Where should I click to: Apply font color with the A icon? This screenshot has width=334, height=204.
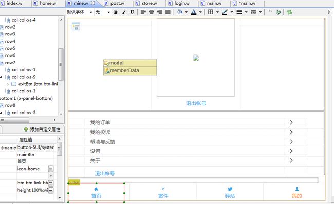193,12
